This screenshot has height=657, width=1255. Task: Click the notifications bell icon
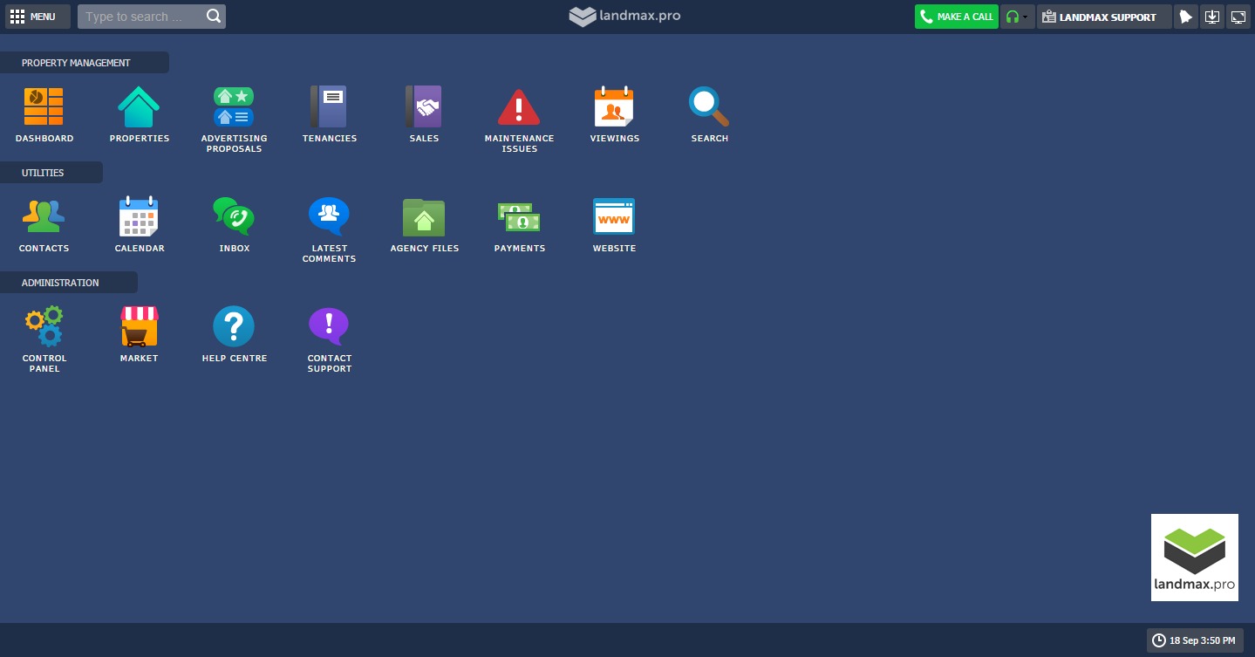pyautogui.click(x=1185, y=17)
